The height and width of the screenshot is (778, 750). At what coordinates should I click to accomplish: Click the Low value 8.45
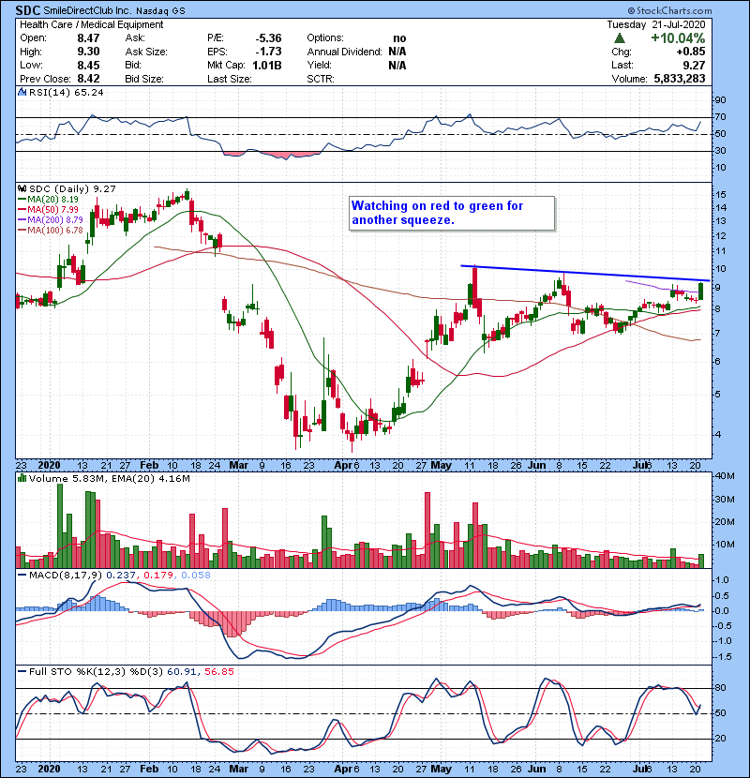click(88, 65)
